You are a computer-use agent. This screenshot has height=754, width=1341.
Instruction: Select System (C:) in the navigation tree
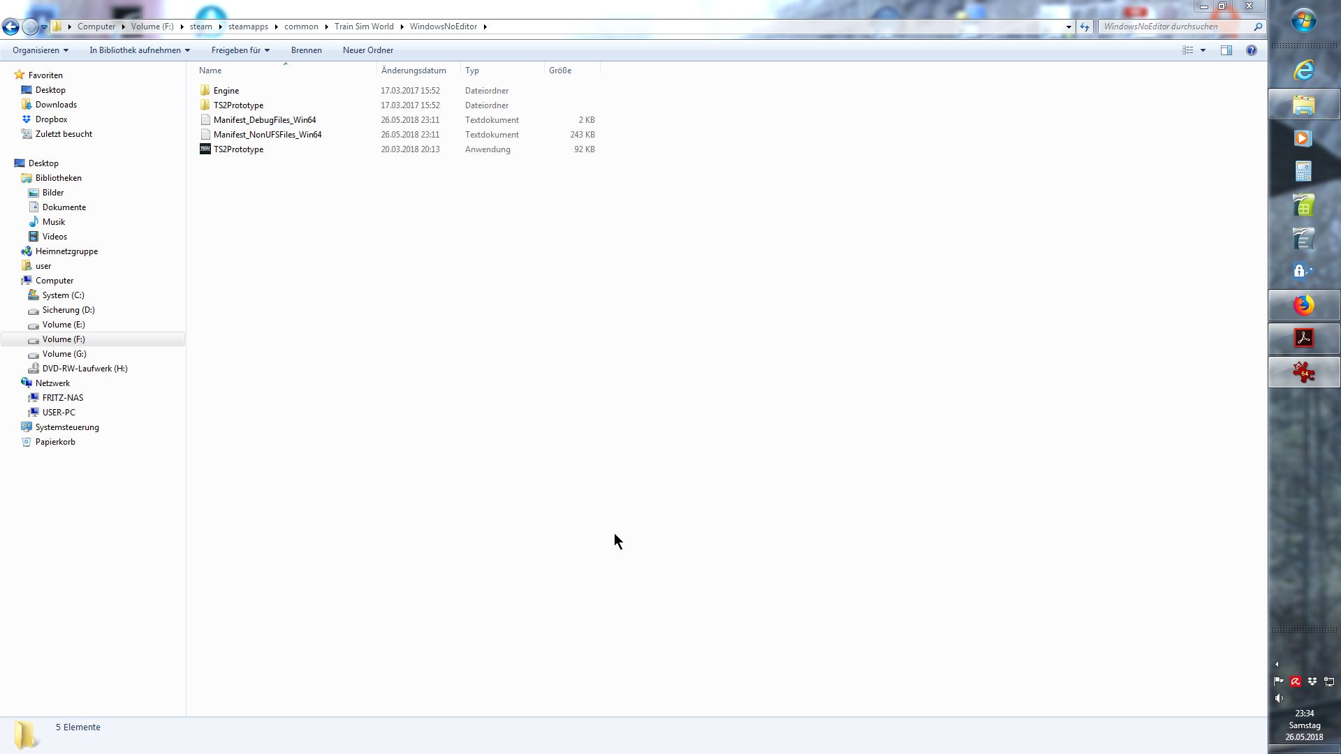[63, 295]
